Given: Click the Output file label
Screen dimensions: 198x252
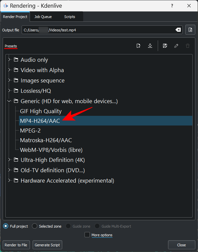Looking at the screenshot, I should [x=11, y=30].
